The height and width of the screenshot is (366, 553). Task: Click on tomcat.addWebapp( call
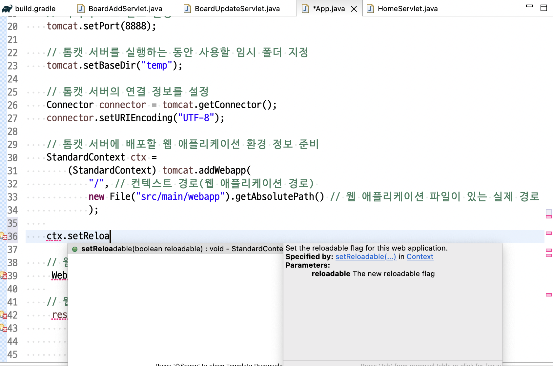pos(206,171)
